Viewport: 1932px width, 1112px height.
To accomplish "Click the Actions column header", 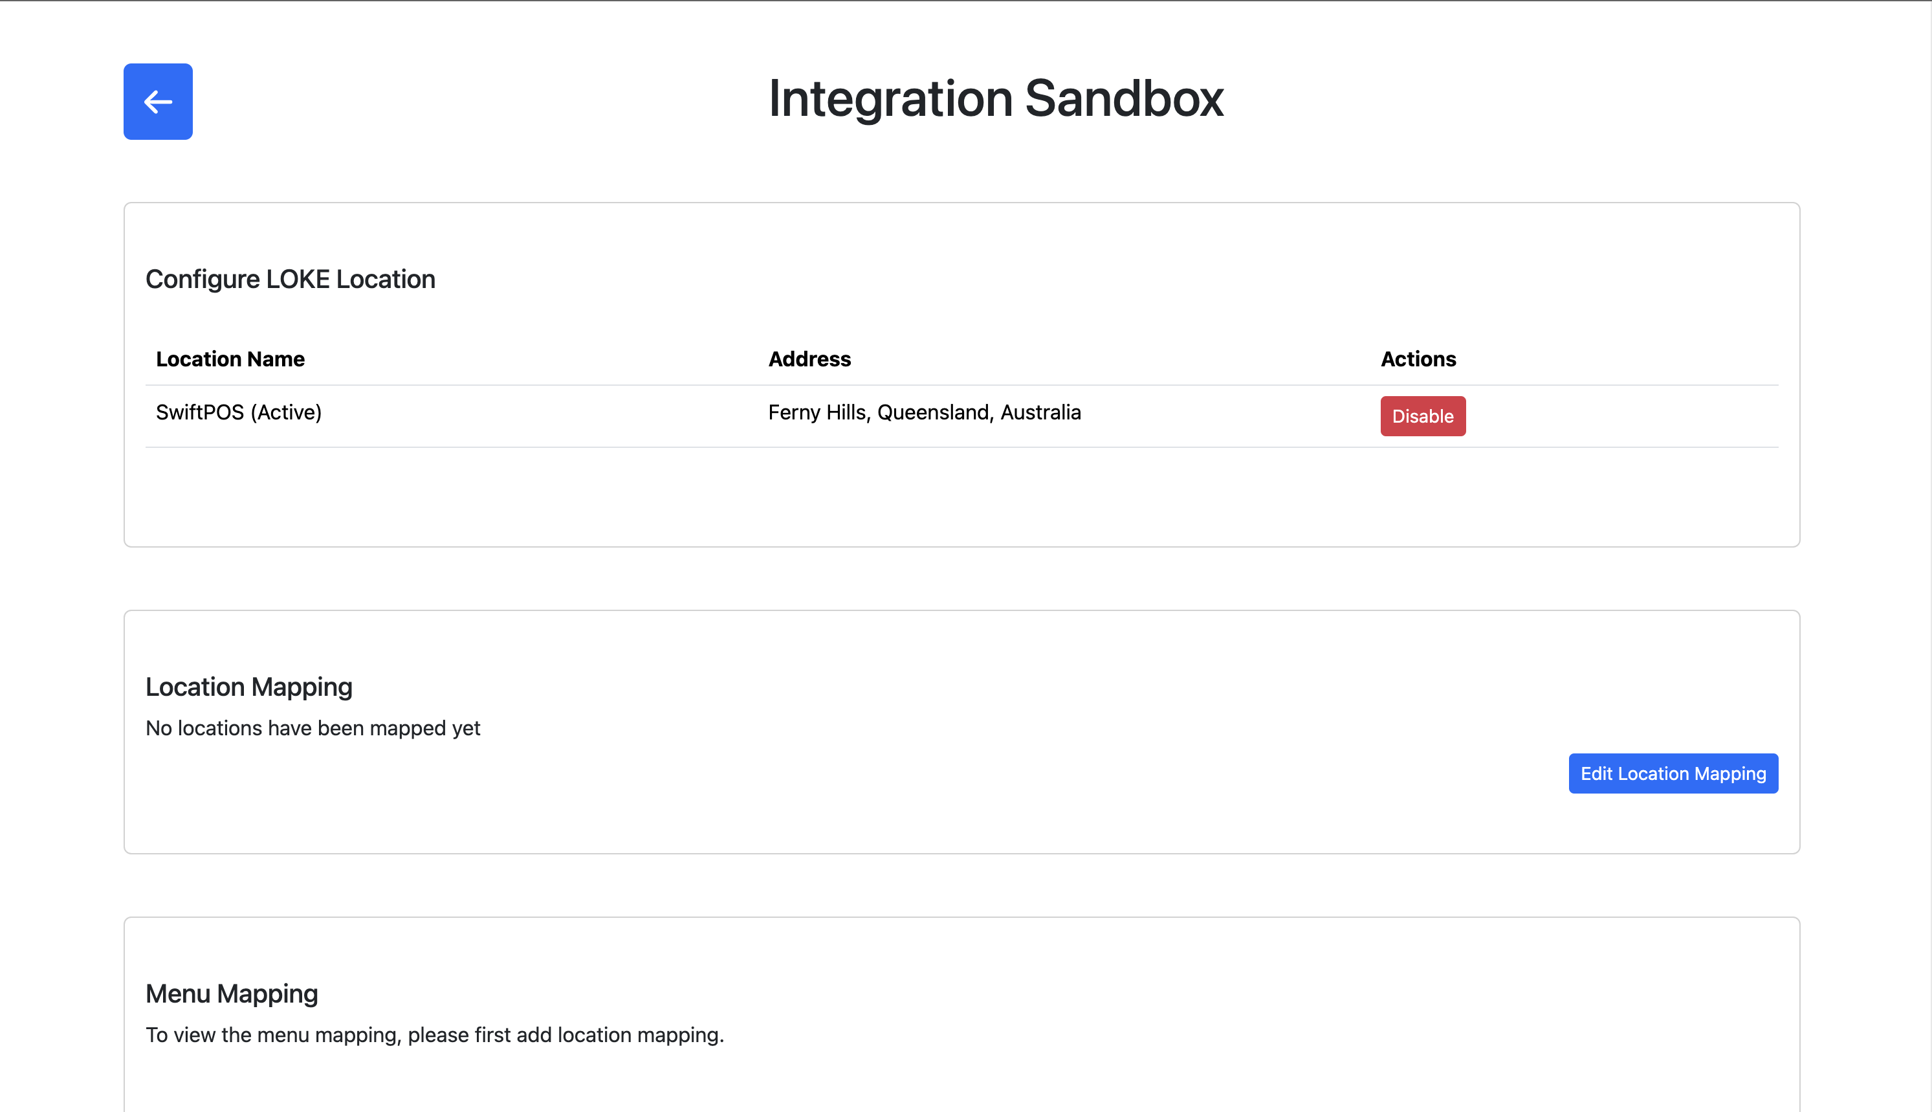I will tap(1418, 359).
